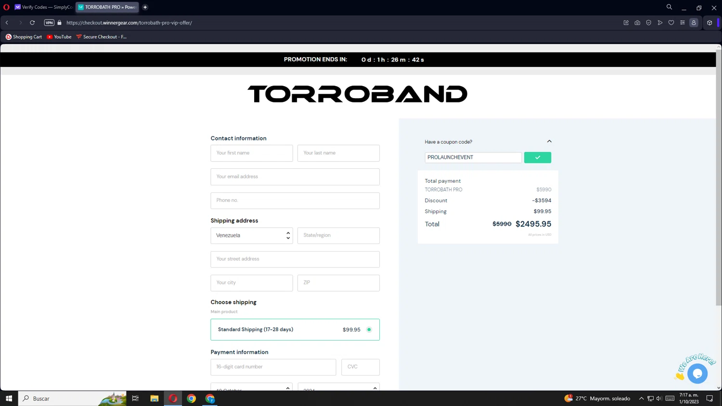
Task: Click the PROLAUNCHEVENT coupon code field
Action: pos(473,157)
